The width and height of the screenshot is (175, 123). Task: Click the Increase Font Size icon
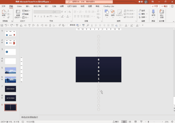(62, 12)
